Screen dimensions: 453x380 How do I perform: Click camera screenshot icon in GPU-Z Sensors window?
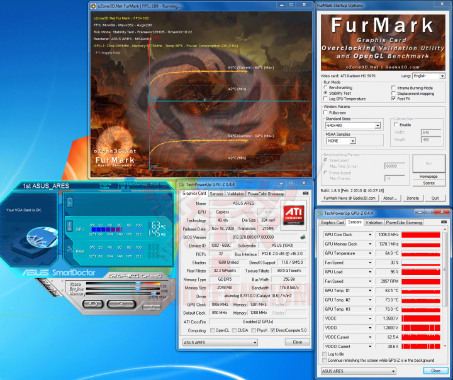(x=444, y=222)
